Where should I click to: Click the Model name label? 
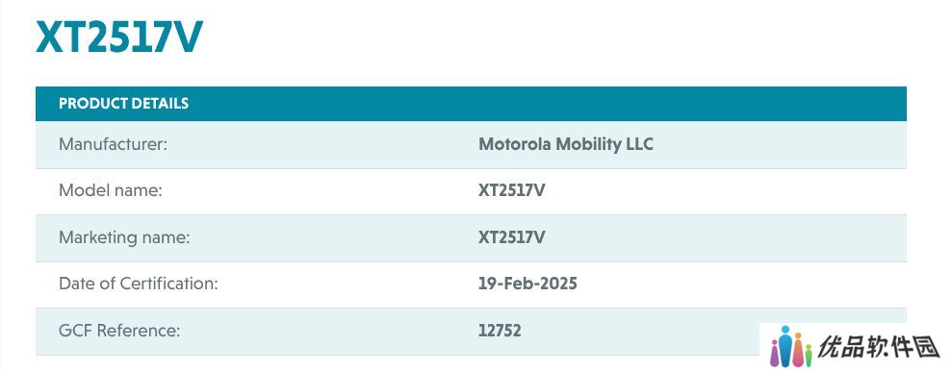111,190
